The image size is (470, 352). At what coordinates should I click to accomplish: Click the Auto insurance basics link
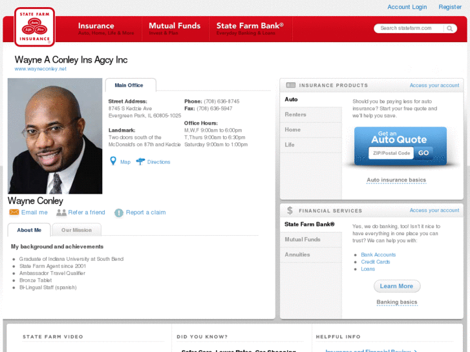click(x=396, y=180)
